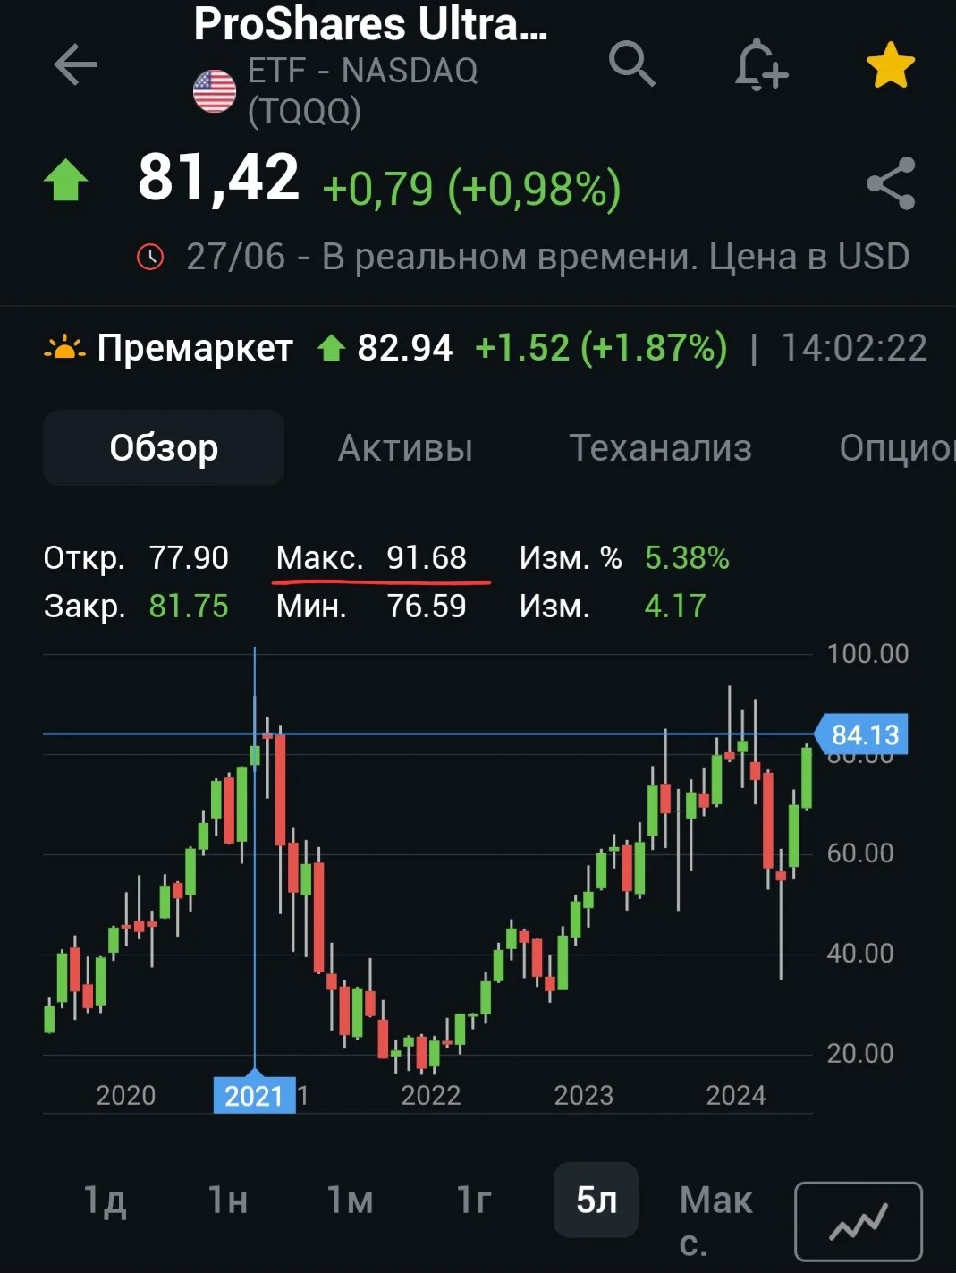Change chart type with line-chart icon

pos(859,1221)
